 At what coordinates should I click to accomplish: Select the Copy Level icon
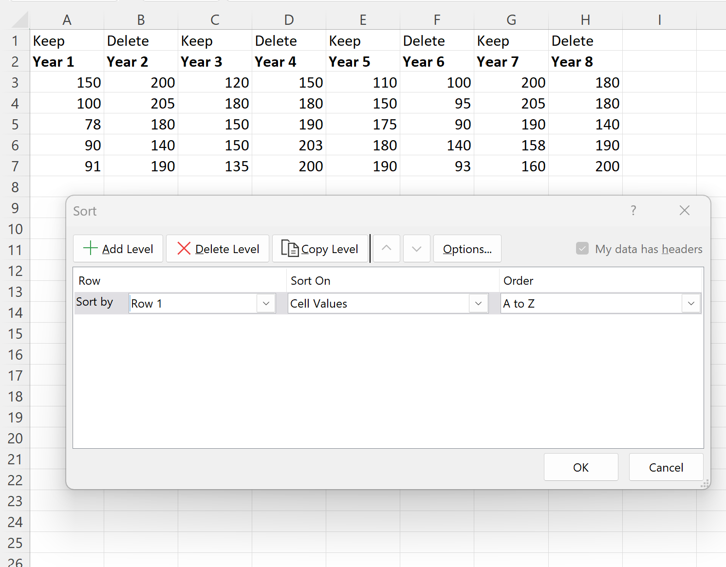coord(291,248)
